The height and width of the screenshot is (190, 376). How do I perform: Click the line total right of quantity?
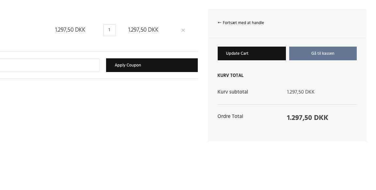point(143,30)
